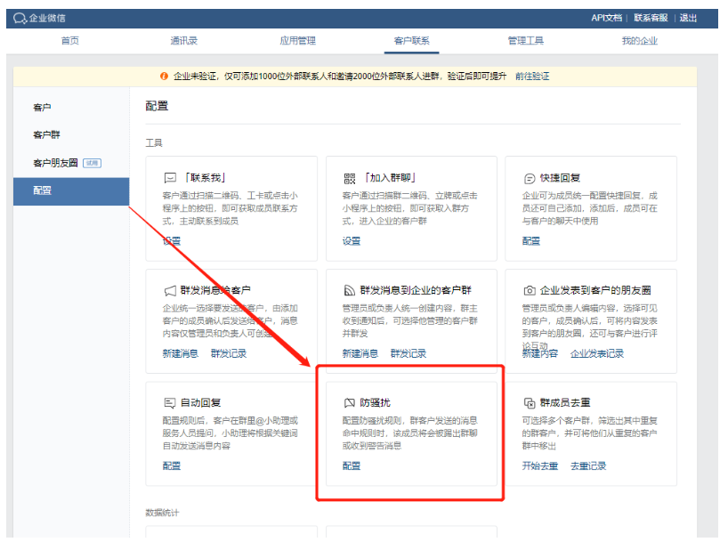
Task: Open the API文档 link
Action: pos(606,18)
